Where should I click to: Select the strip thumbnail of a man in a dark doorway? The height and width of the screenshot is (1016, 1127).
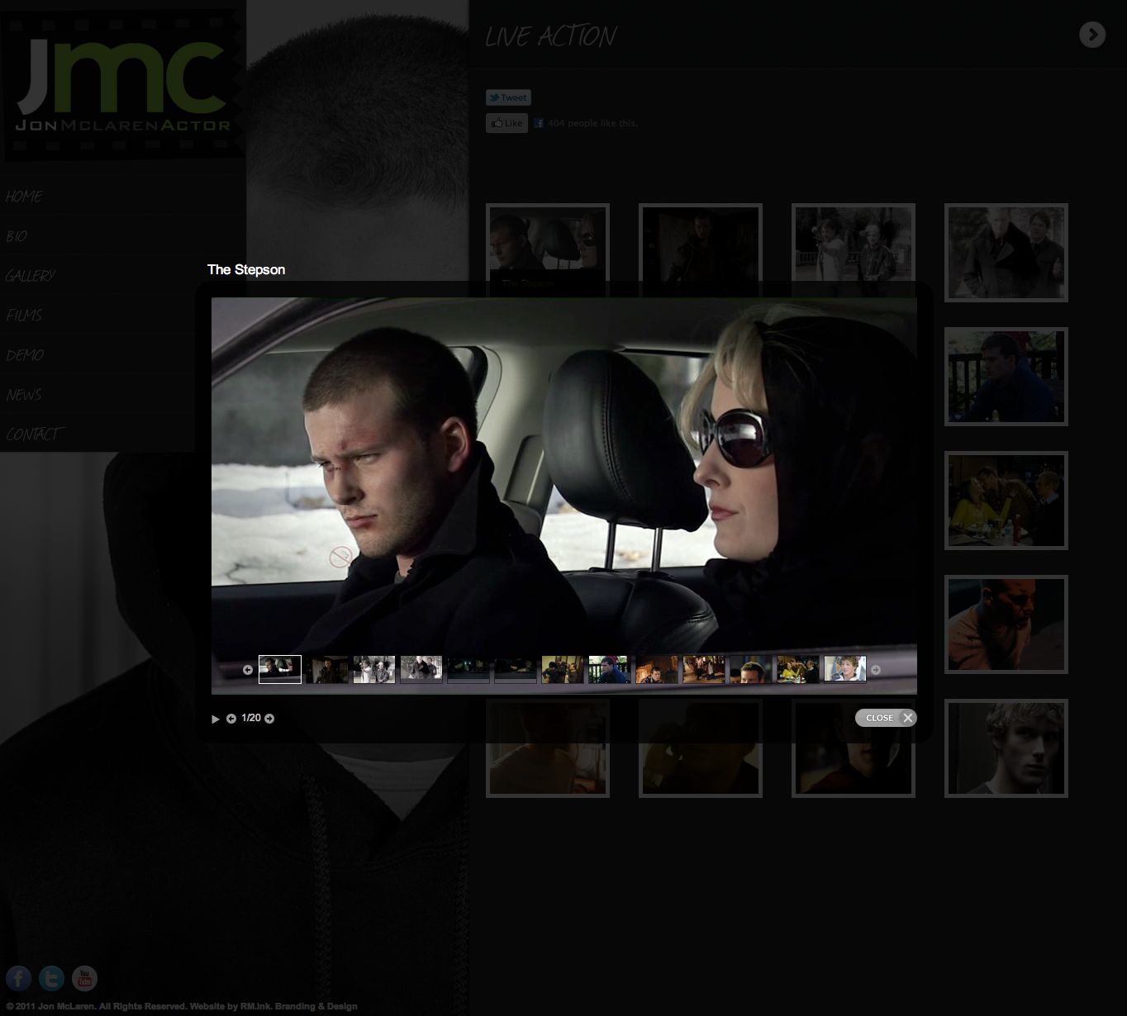click(x=327, y=669)
